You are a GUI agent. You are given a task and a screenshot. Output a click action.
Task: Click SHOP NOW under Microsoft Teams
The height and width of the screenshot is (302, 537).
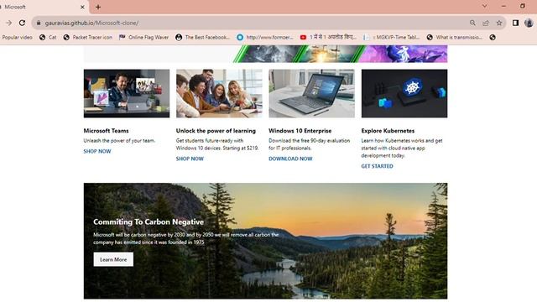coord(97,151)
